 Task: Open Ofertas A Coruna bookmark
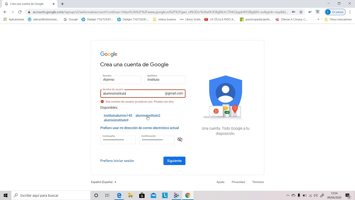coord(291,19)
